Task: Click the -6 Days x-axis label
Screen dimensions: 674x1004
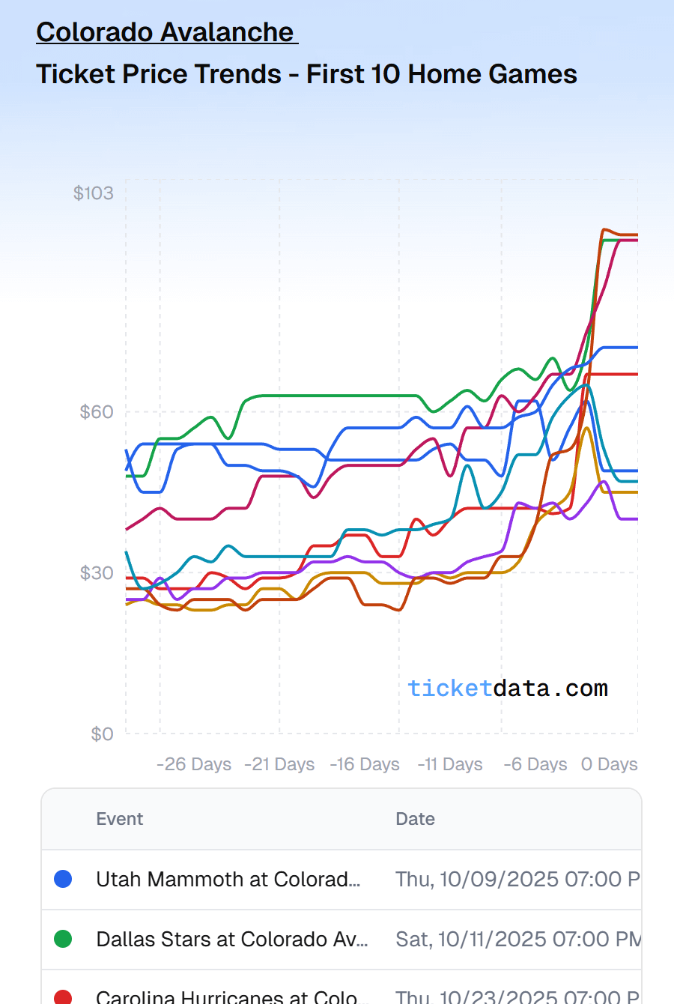Action: click(x=535, y=764)
